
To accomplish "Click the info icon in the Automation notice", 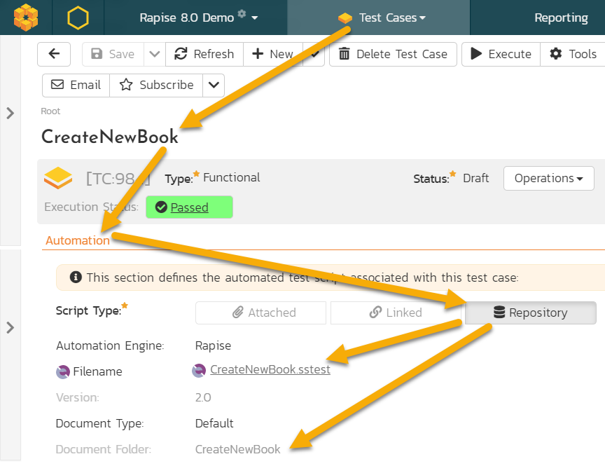I will click(x=76, y=277).
